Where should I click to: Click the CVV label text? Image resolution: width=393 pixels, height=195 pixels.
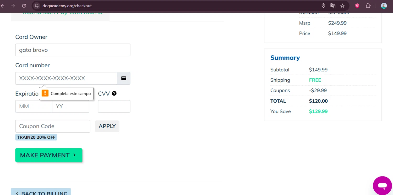(104, 93)
